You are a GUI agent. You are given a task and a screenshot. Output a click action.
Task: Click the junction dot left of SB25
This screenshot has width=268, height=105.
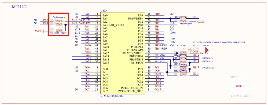[170, 18]
